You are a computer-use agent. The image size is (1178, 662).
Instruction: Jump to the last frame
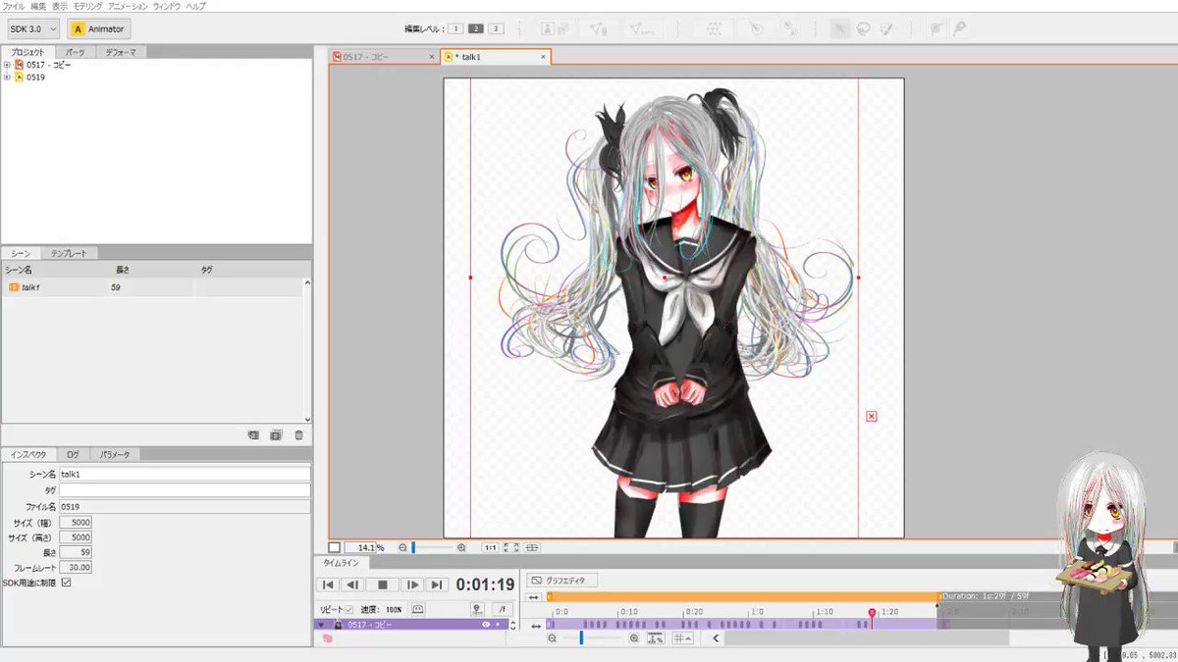[438, 585]
